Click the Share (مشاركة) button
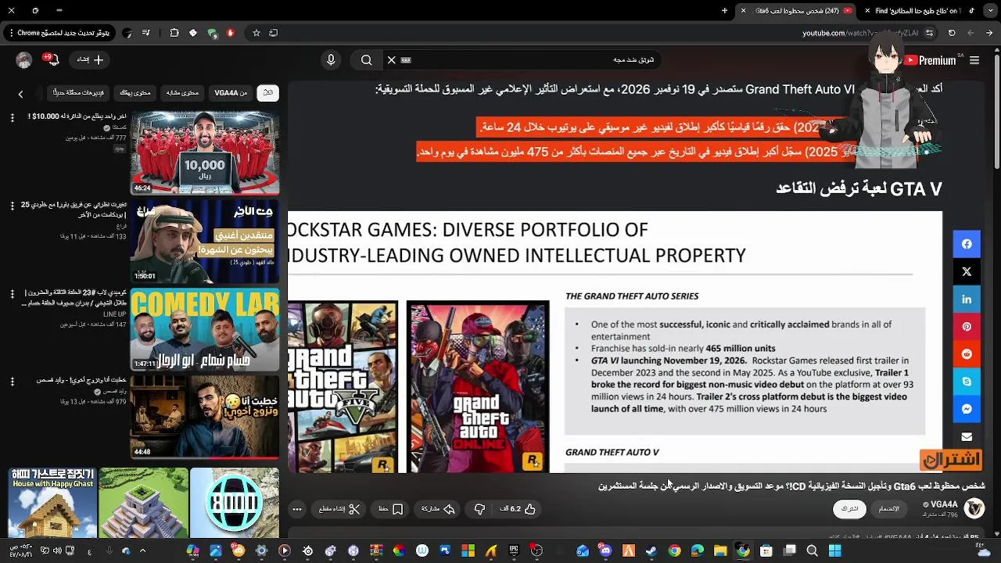Screen dimensions: 1001x563 point(439,509)
